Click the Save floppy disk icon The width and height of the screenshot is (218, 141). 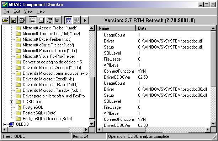pos(14,20)
